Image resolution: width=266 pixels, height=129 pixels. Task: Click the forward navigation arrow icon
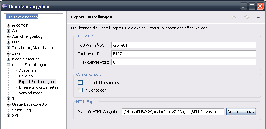pos(246,17)
